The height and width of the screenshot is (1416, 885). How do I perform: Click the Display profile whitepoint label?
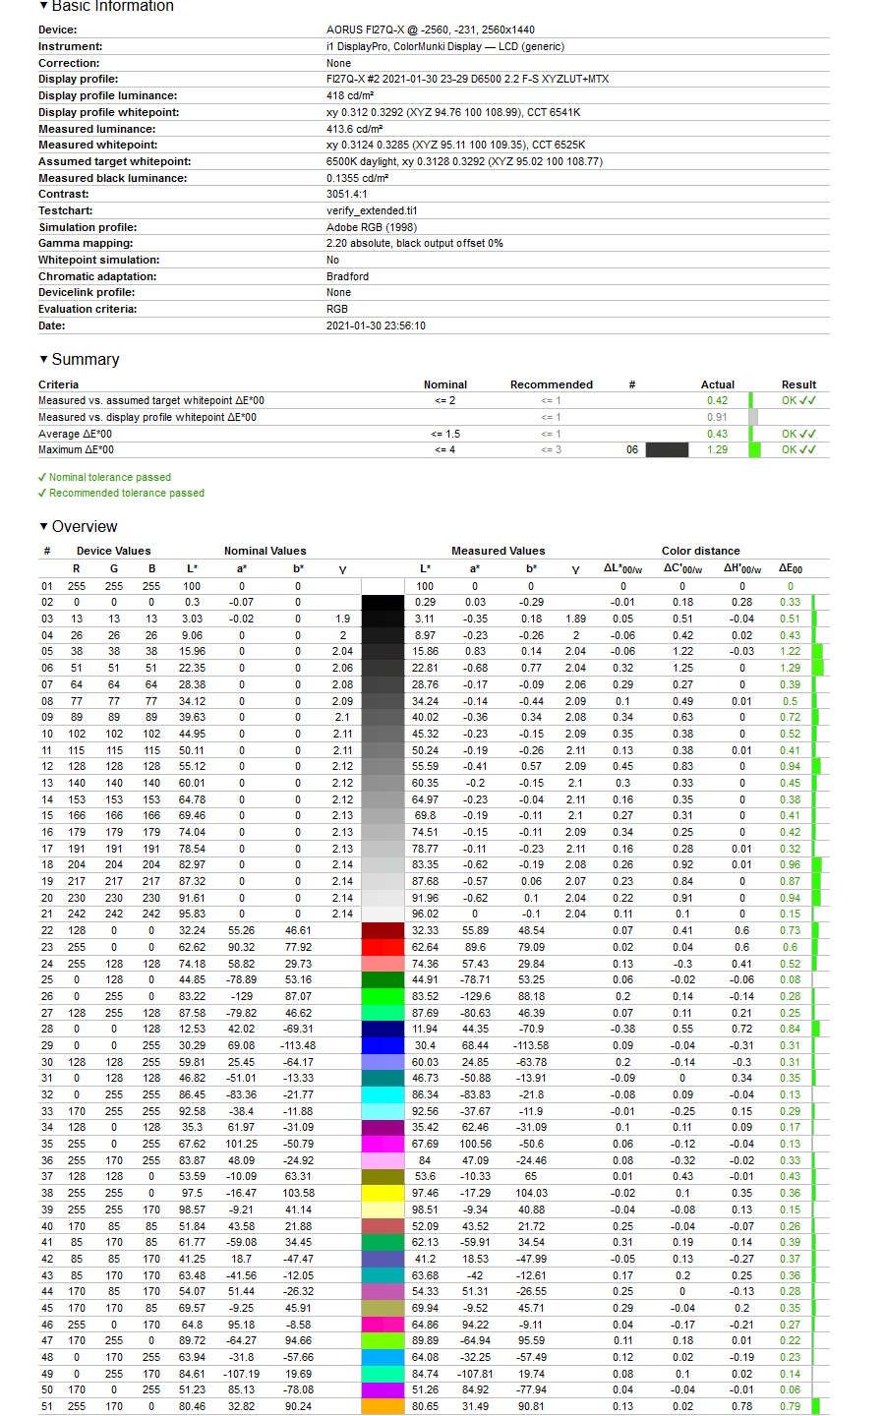pos(109,112)
